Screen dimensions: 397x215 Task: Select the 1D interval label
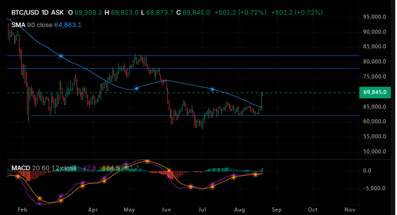click(x=45, y=12)
